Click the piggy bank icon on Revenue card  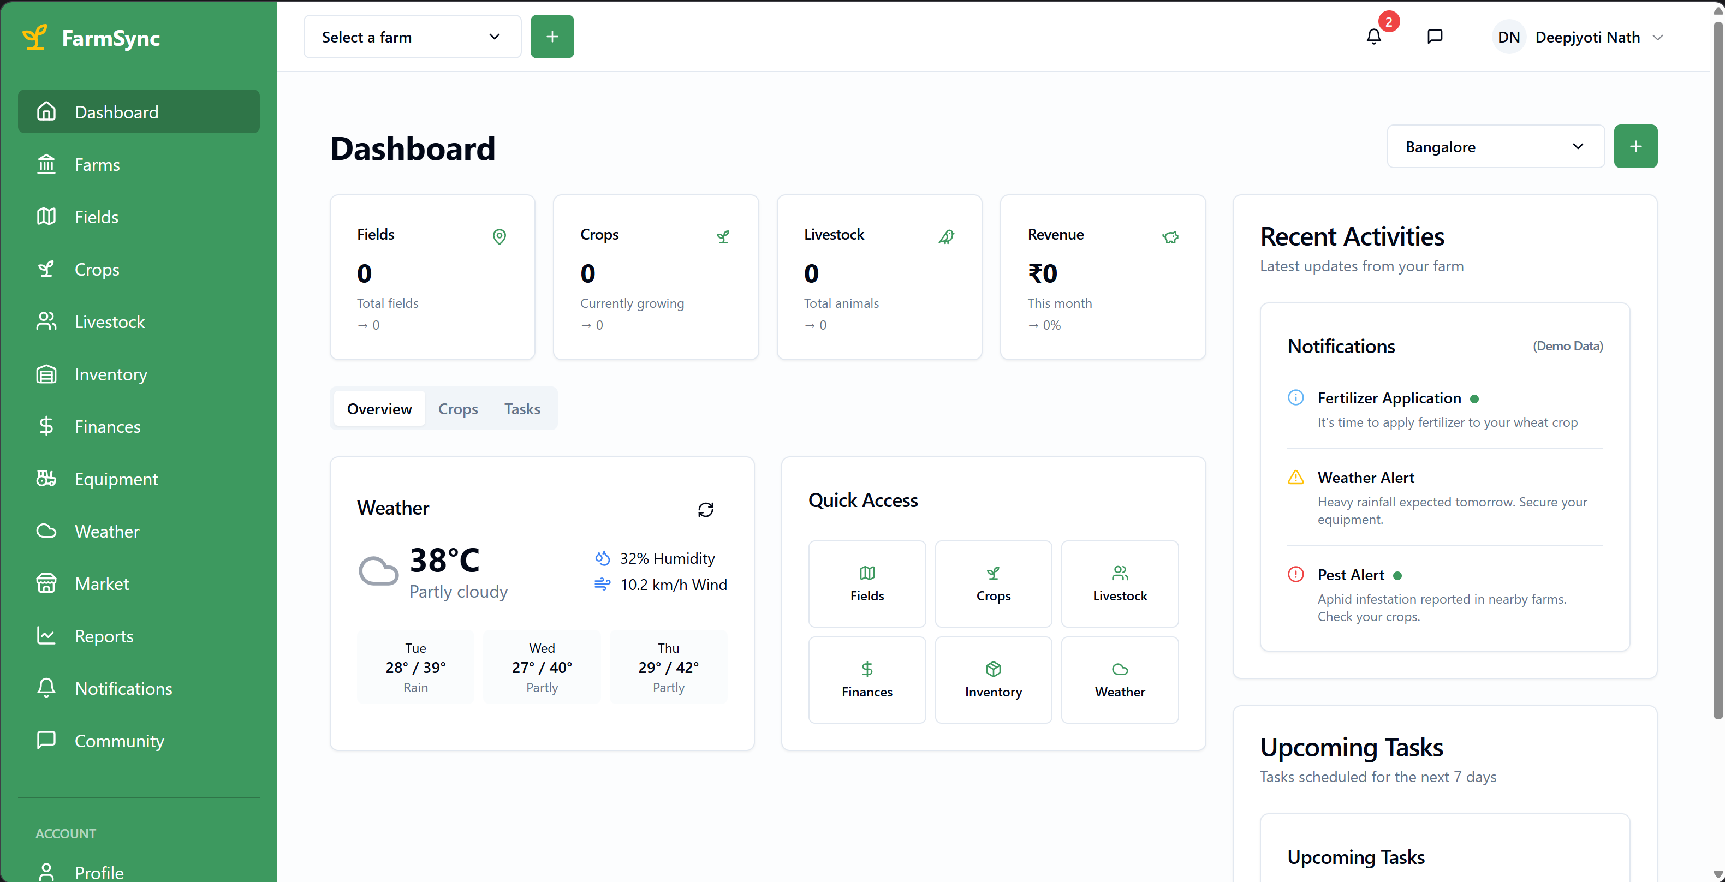1170,236
